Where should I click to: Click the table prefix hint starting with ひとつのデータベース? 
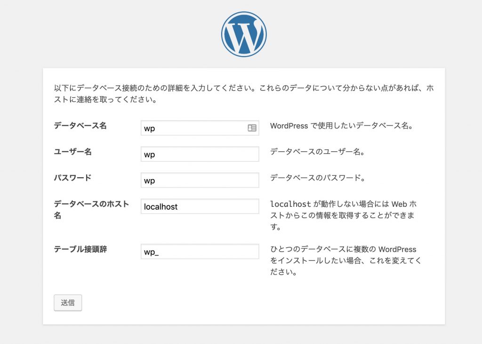[346, 261]
